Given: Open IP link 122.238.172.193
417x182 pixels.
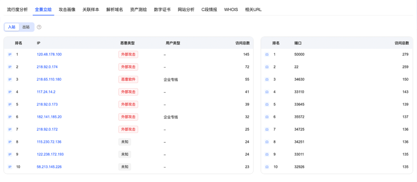Looking at the screenshot, I should (x=50, y=154).
